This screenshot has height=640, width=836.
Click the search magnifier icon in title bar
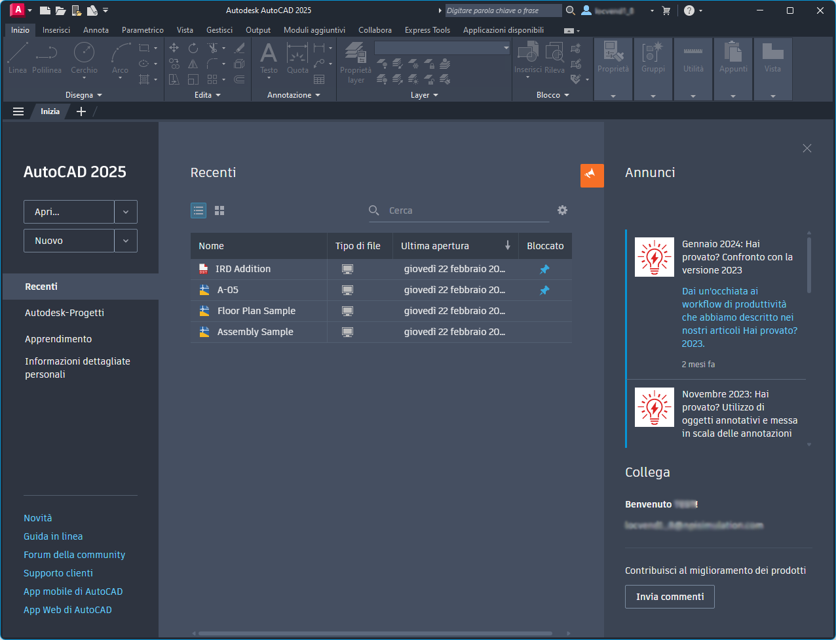coord(571,10)
